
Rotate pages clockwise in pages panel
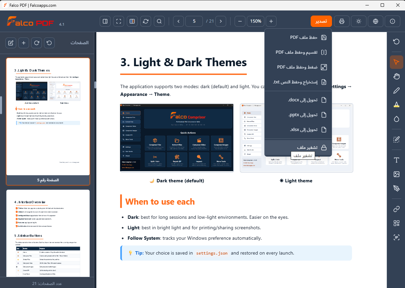(37, 43)
